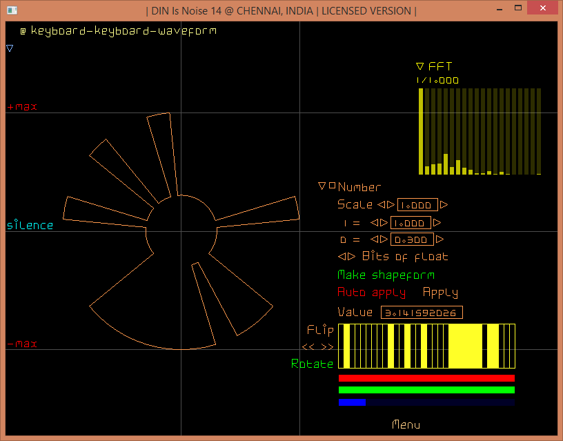The height and width of the screenshot is (441, 563).
Task: Shift bits left with <<
Action: click(308, 347)
